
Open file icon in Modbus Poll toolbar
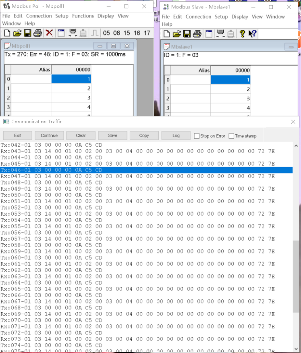(17, 33)
